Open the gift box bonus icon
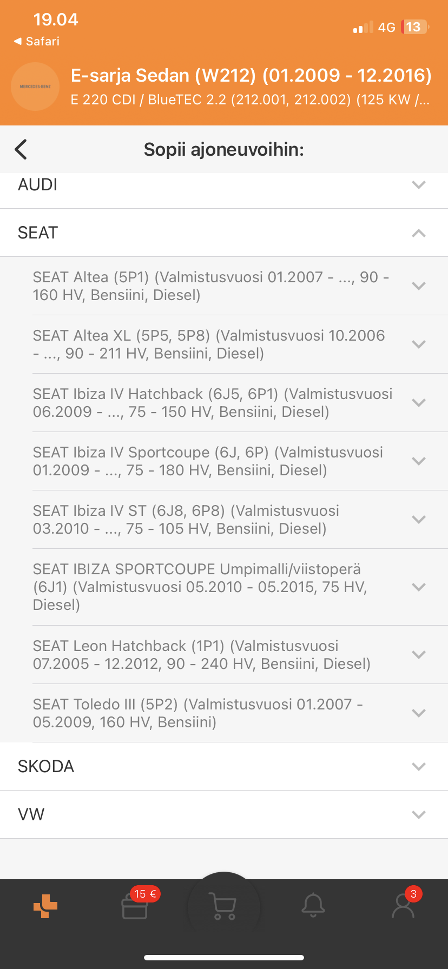The image size is (448, 969). click(135, 906)
